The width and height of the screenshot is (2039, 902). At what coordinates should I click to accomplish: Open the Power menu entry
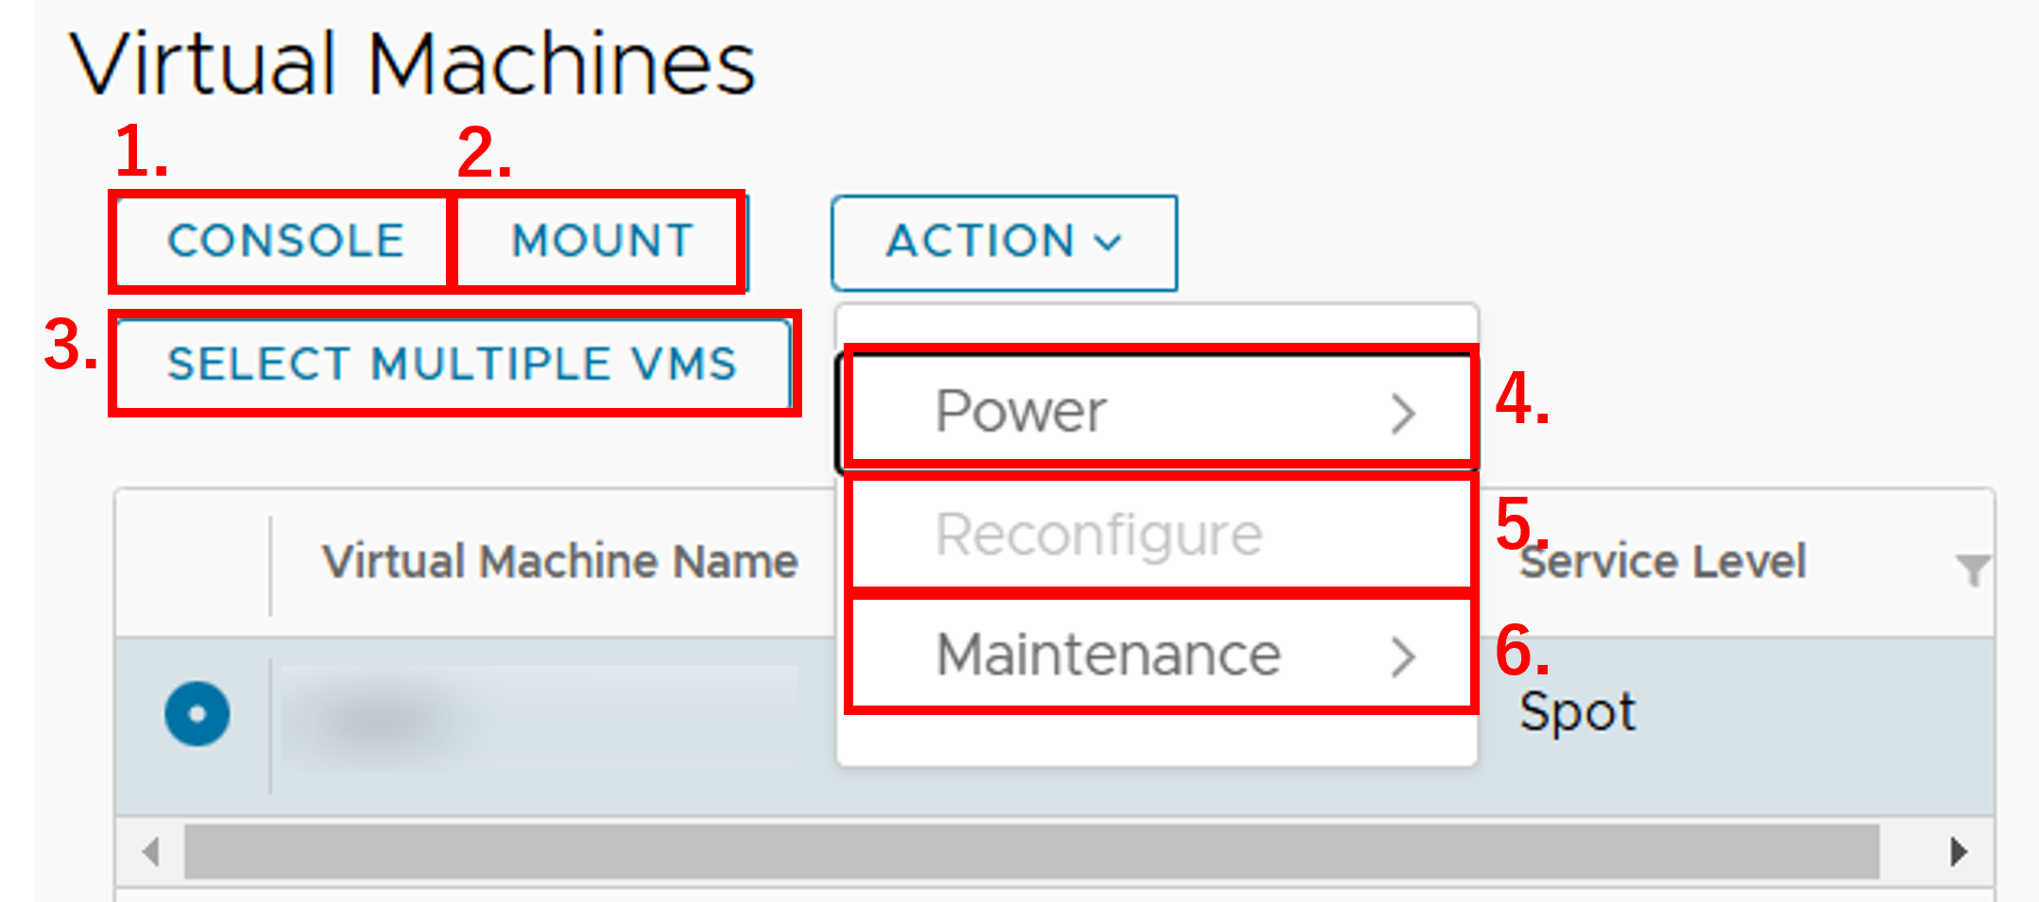pos(1020,412)
